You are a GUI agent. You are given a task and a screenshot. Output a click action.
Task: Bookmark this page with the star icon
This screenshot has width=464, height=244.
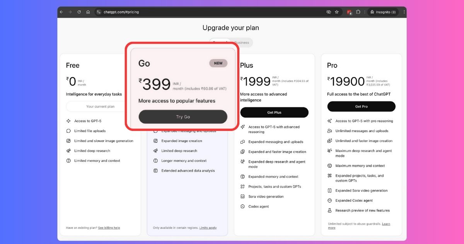(x=337, y=12)
